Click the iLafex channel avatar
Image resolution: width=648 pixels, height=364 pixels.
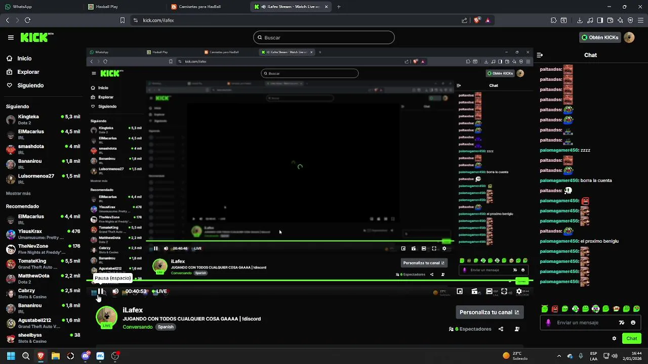coord(106,317)
